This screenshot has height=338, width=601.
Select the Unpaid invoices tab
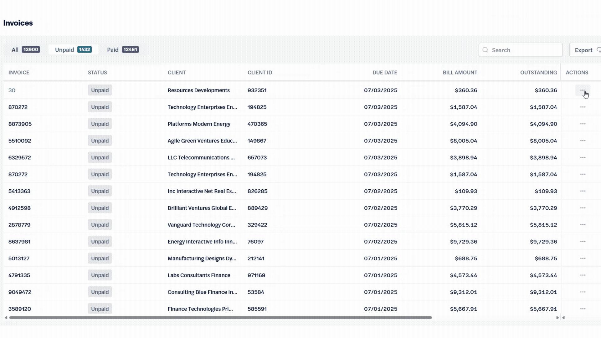click(x=73, y=50)
